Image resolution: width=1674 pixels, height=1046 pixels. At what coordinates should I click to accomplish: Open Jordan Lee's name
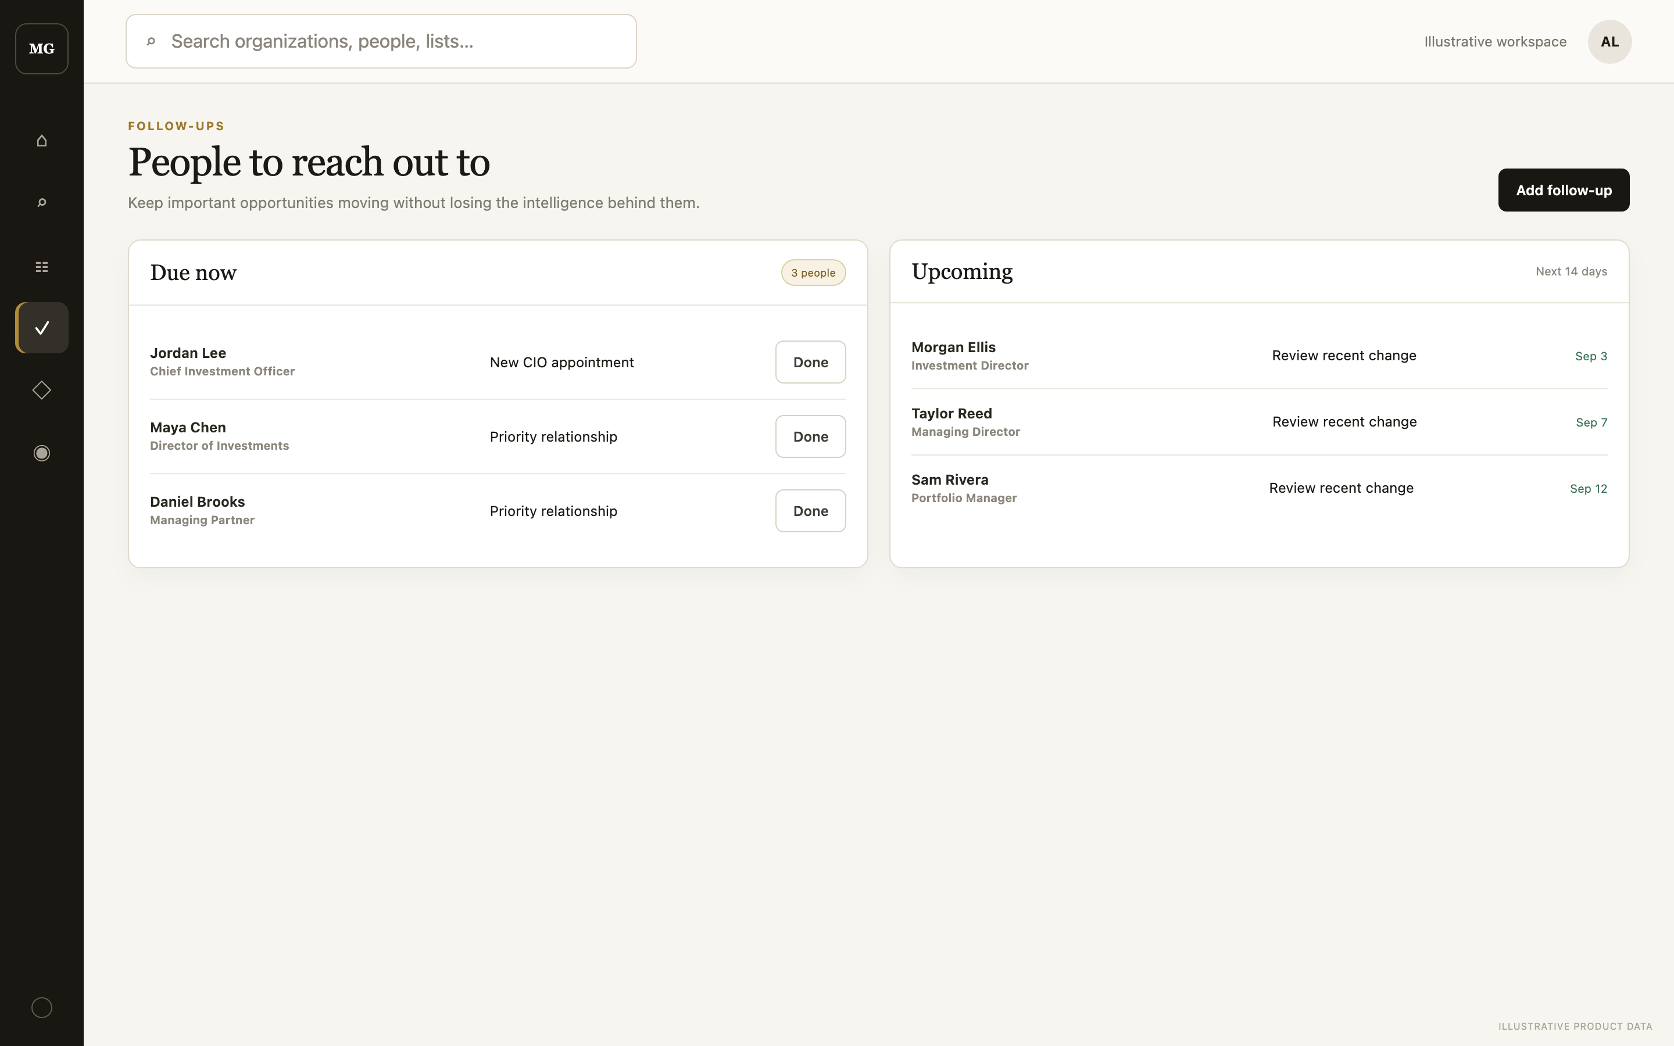[x=188, y=353]
